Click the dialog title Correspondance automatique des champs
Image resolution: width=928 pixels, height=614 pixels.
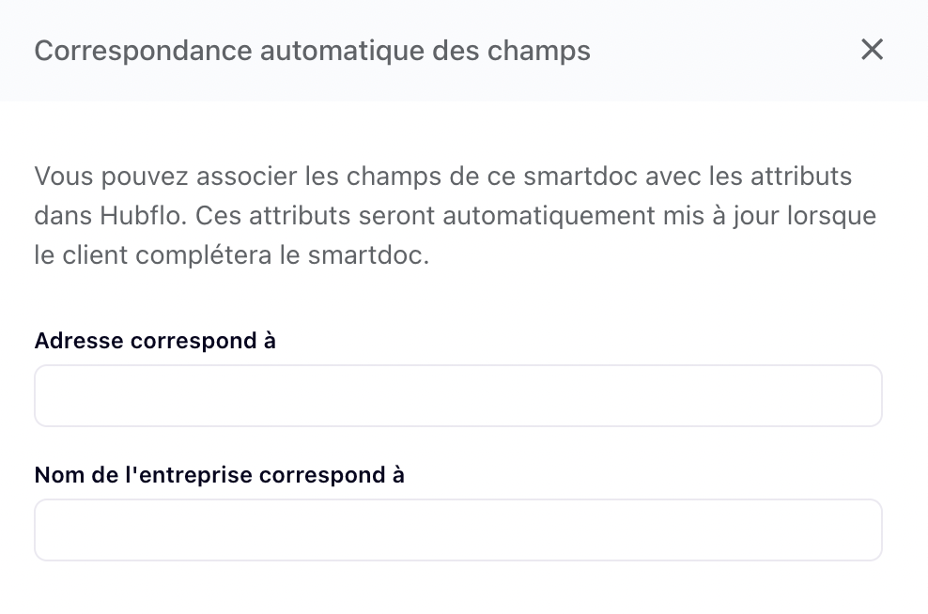click(x=313, y=51)
